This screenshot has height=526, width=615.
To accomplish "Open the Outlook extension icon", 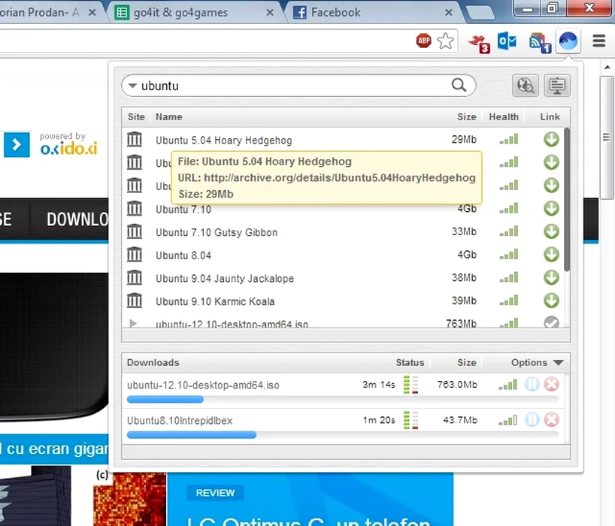I will (x=507, y=41).
